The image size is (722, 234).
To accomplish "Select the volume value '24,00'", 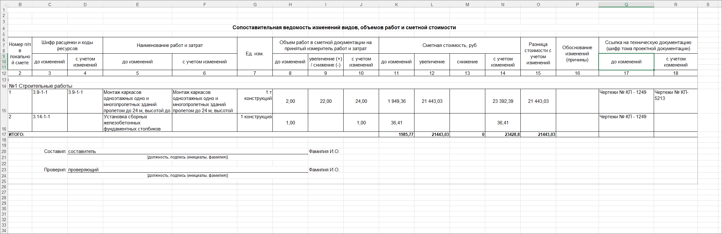I will 361,101.
